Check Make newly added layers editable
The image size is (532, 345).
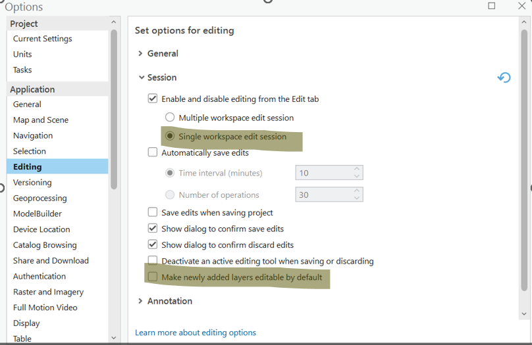click(153, 277)
